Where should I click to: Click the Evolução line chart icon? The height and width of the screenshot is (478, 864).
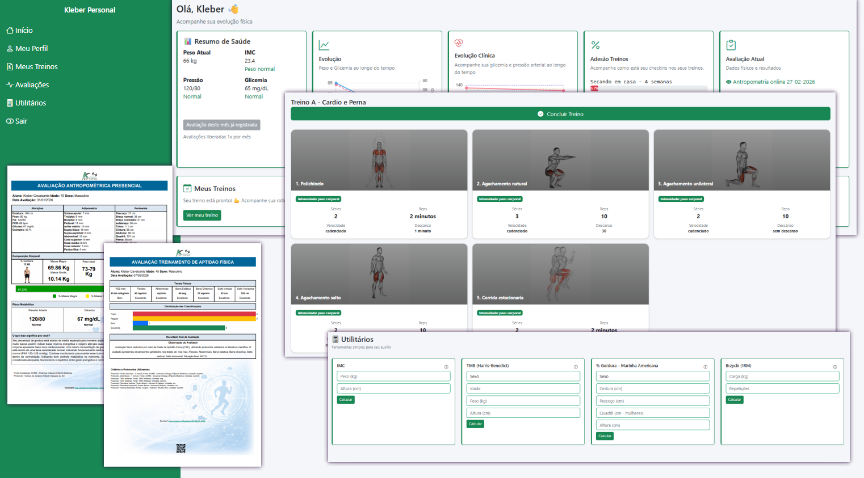click(324, 45)
